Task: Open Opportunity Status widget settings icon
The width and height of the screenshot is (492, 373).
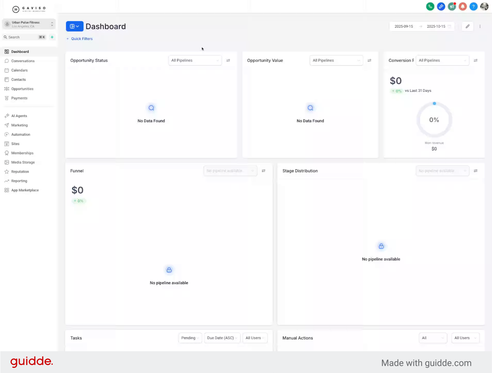Action: (228, 60)
